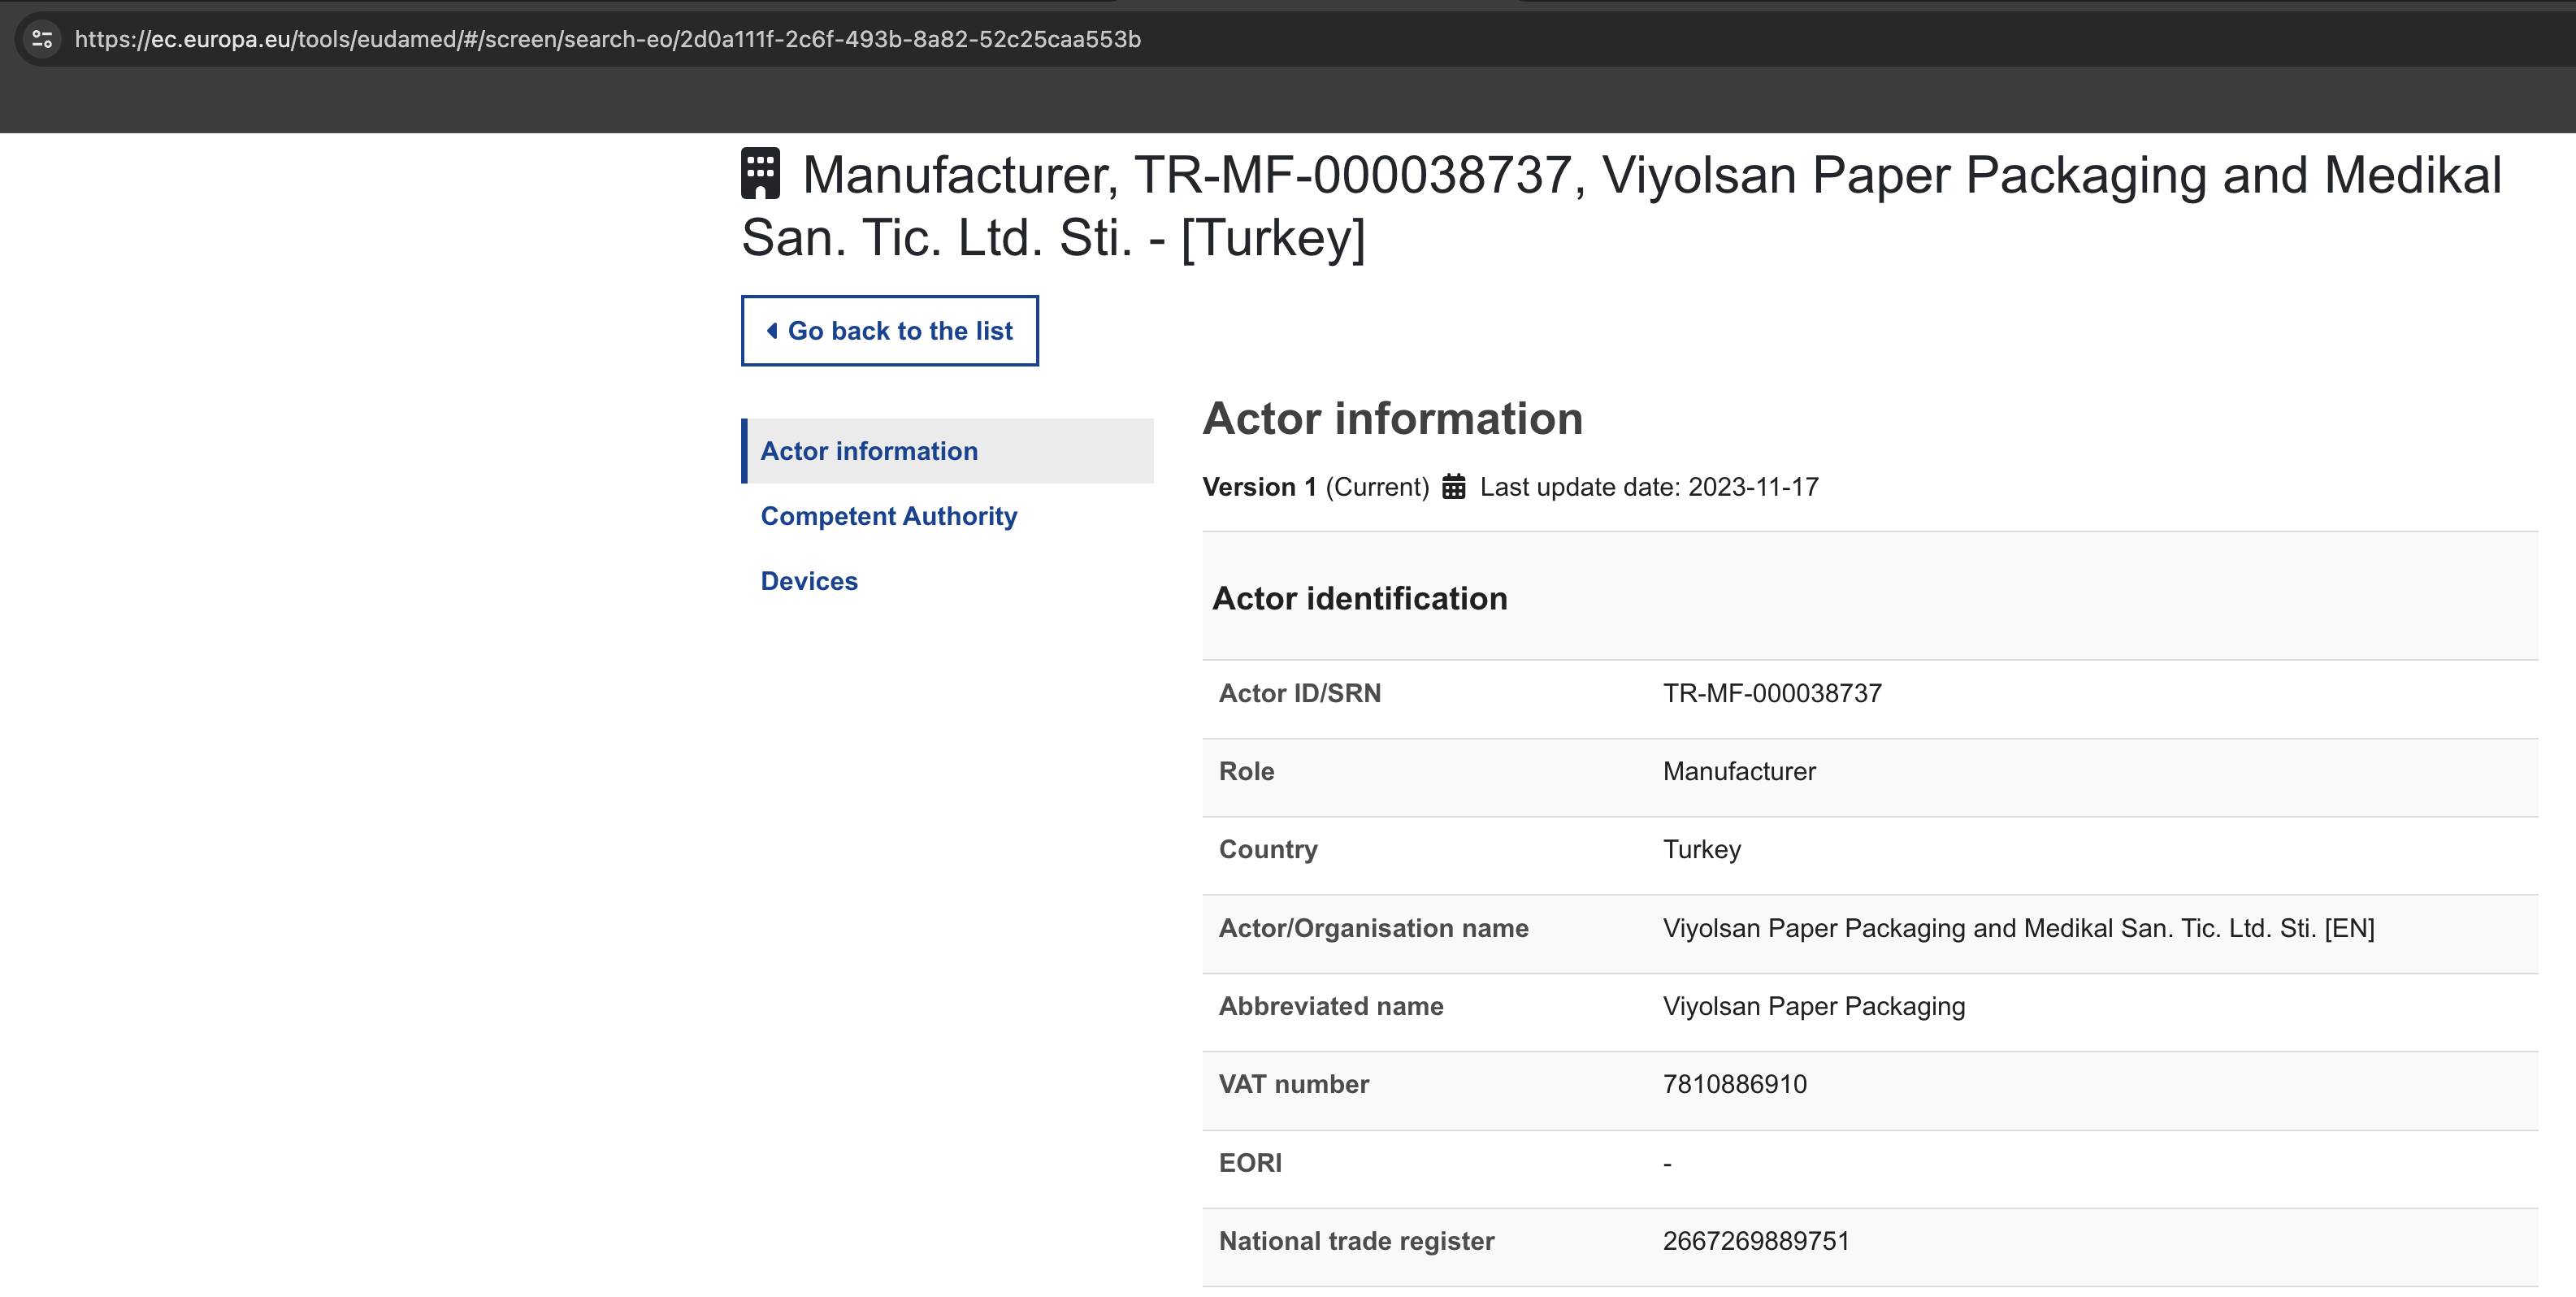Click the VAT number value 7810886910

(x=1734, y=1084)
